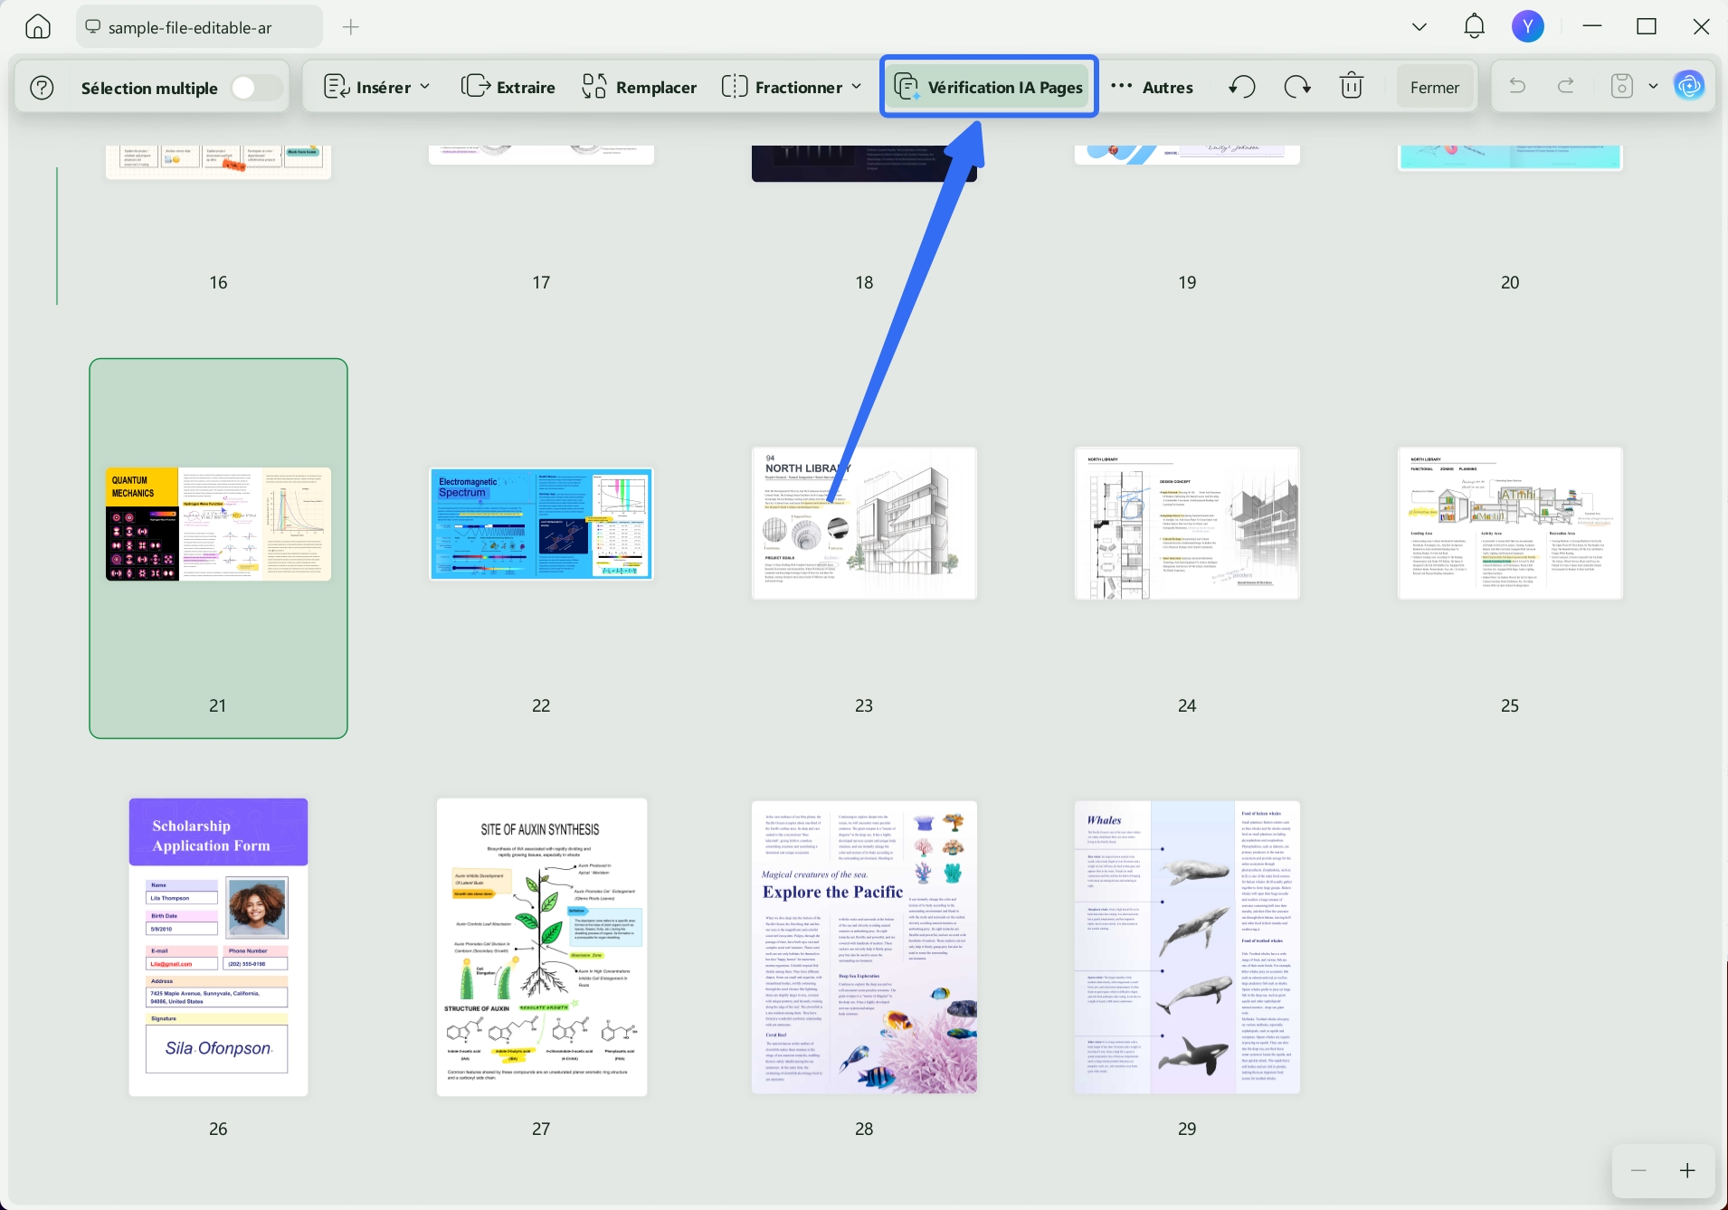Rotate page clockwise
Image resolution: width=1728 pixels, height=1210 pixels.
(1297, 87)
